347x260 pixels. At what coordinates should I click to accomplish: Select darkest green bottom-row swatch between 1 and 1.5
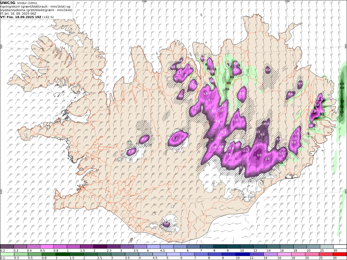pyautogui.click(x=62, y=254)
